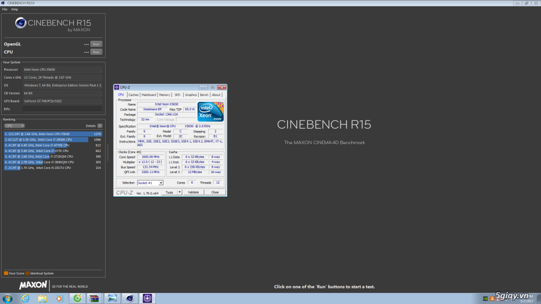Screen dimensions: 541x304
Task: Run the OpenGL benchmark test
Action: coord(96,44)
